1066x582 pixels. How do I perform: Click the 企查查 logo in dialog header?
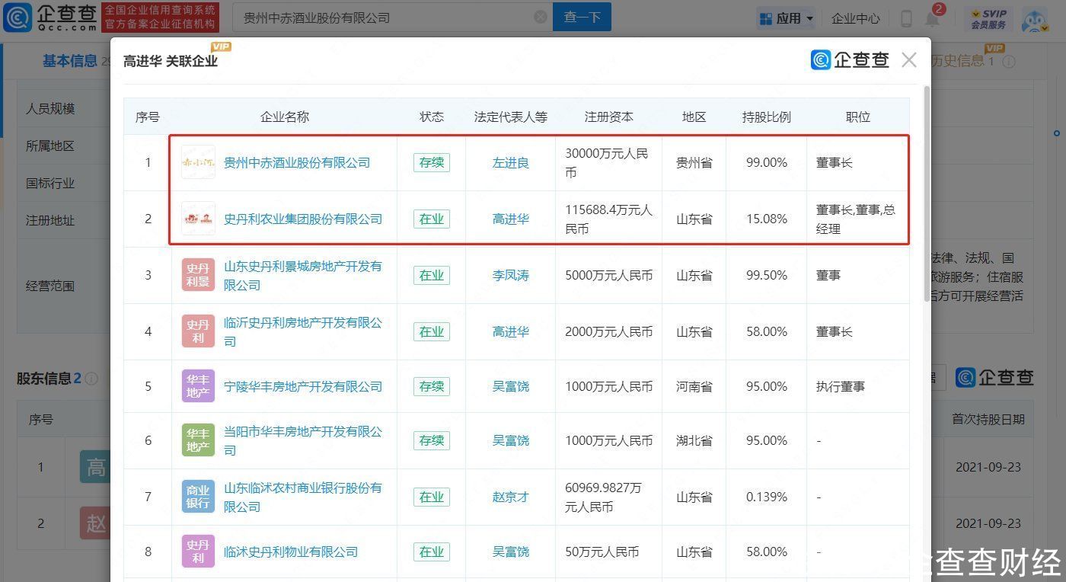[850, 60]
